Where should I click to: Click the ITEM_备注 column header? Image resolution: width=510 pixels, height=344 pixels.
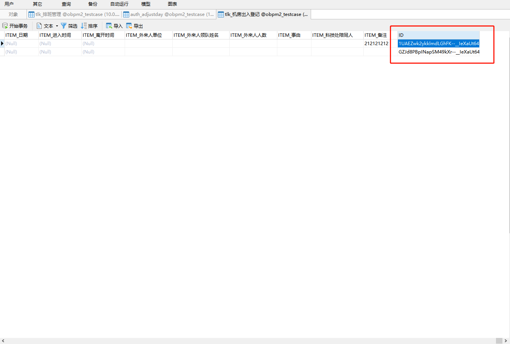coord(380,35)
